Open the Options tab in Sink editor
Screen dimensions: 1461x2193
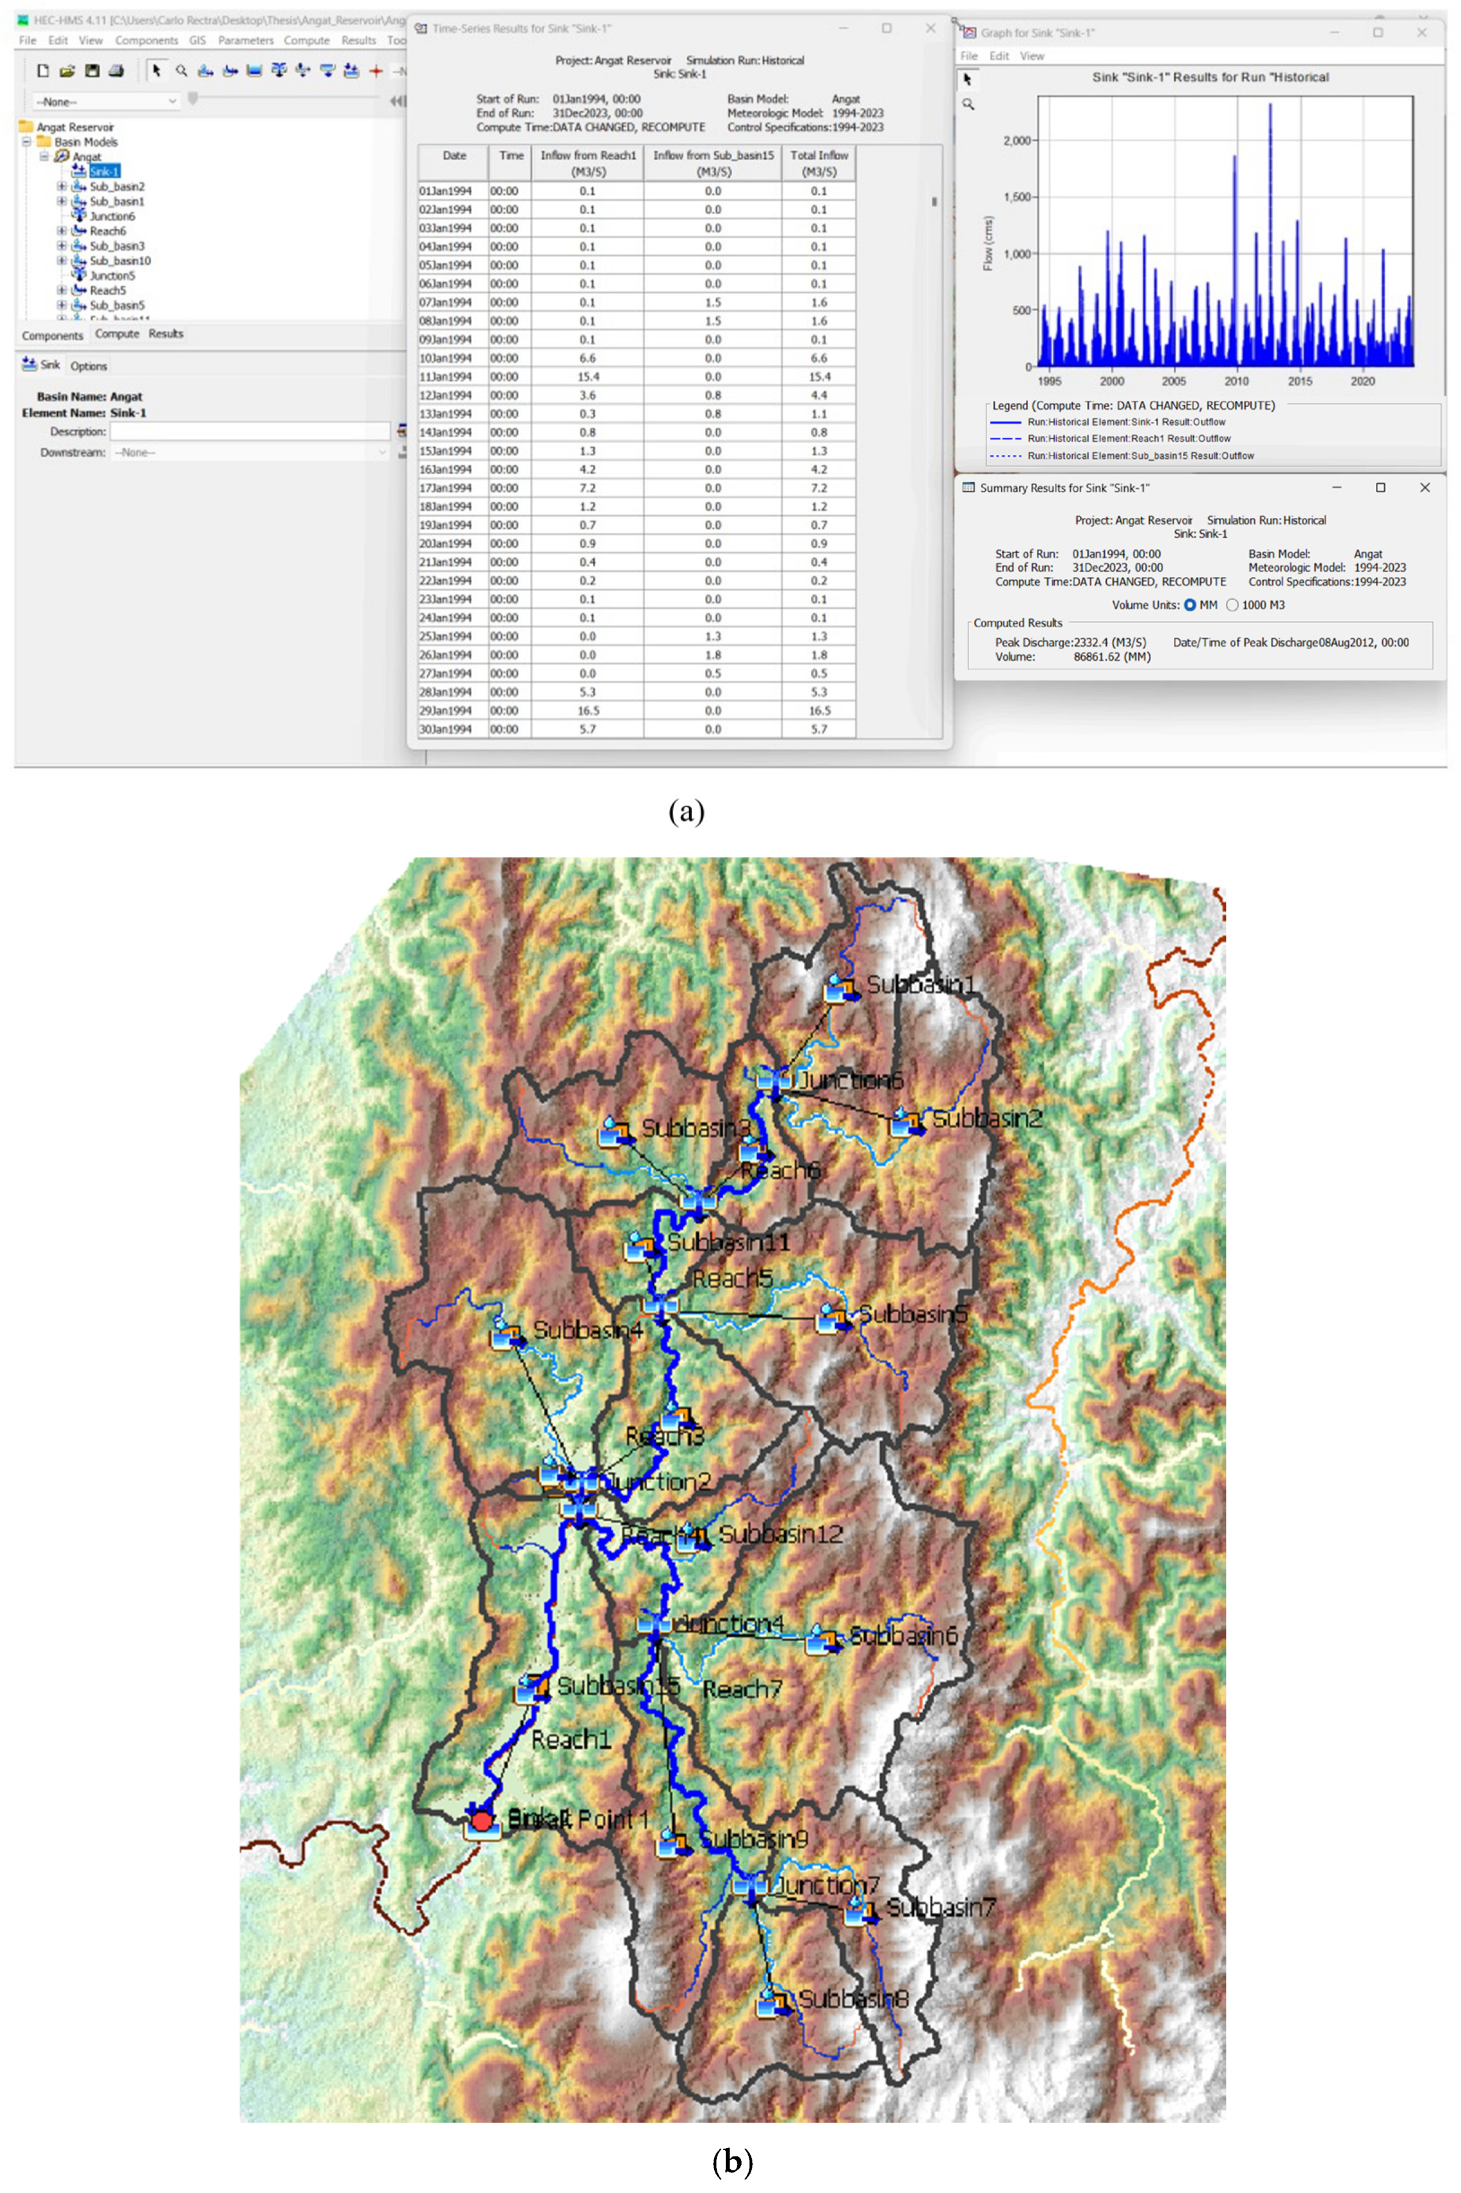[x=88, y=367]
